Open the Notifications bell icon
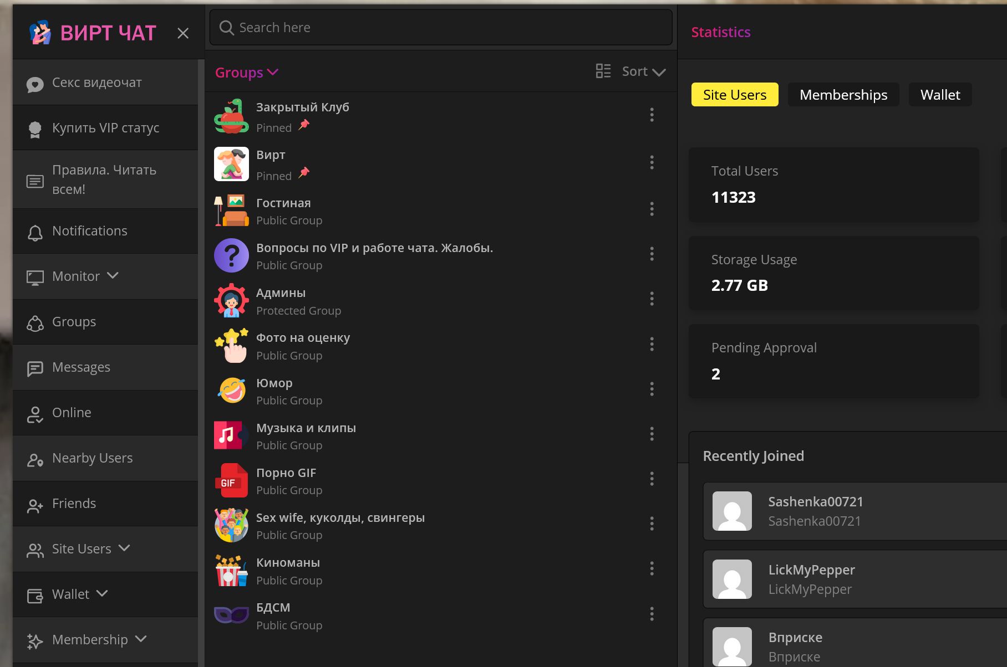This screenshot has width=1007, height=667. point(35,232)
